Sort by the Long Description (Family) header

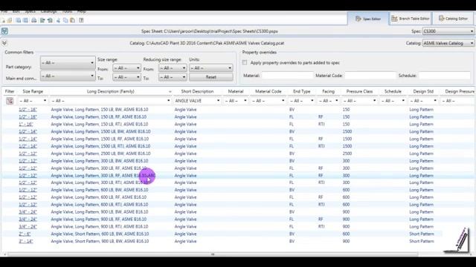111,91
